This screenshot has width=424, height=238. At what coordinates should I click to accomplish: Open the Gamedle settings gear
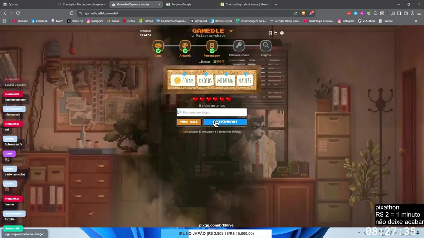pyautogui.click(x=282, y=33)
